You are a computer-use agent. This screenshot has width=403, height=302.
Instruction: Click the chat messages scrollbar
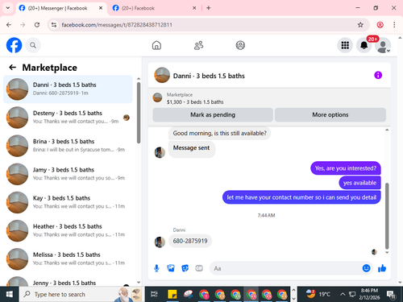pos(387,216)
